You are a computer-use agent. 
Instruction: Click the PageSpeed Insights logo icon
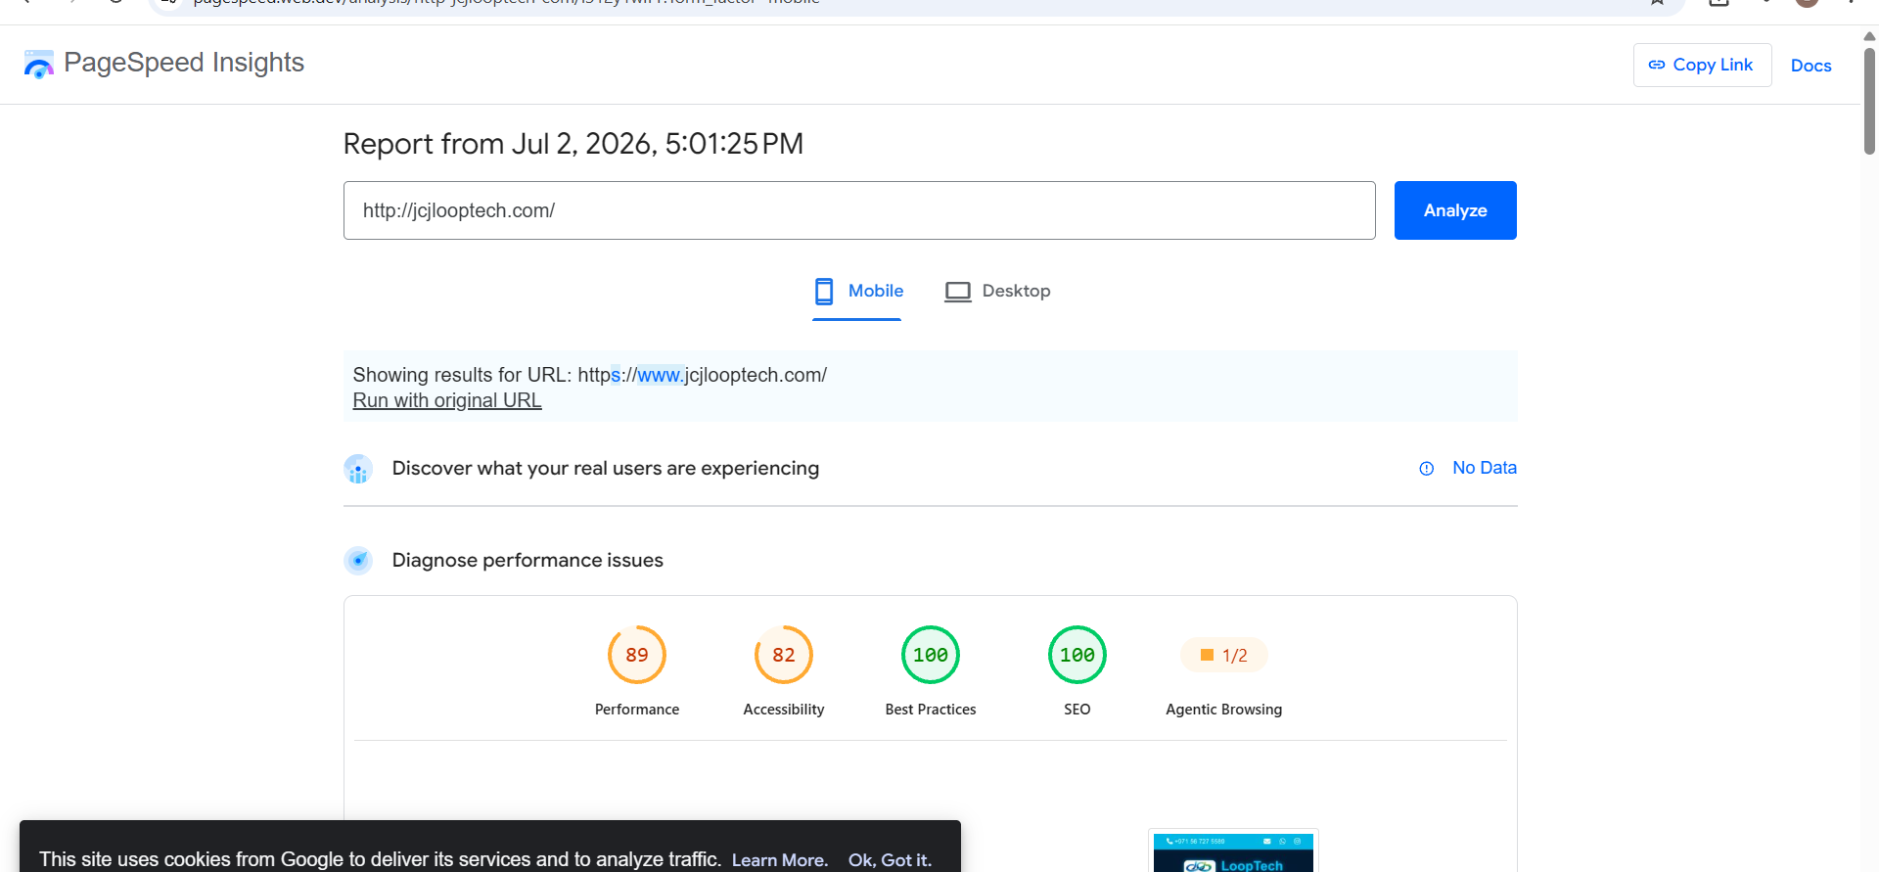pyautogui.click(x=39, y=64)
